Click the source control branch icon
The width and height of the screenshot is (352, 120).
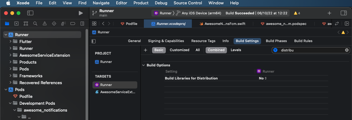point(94,13)
